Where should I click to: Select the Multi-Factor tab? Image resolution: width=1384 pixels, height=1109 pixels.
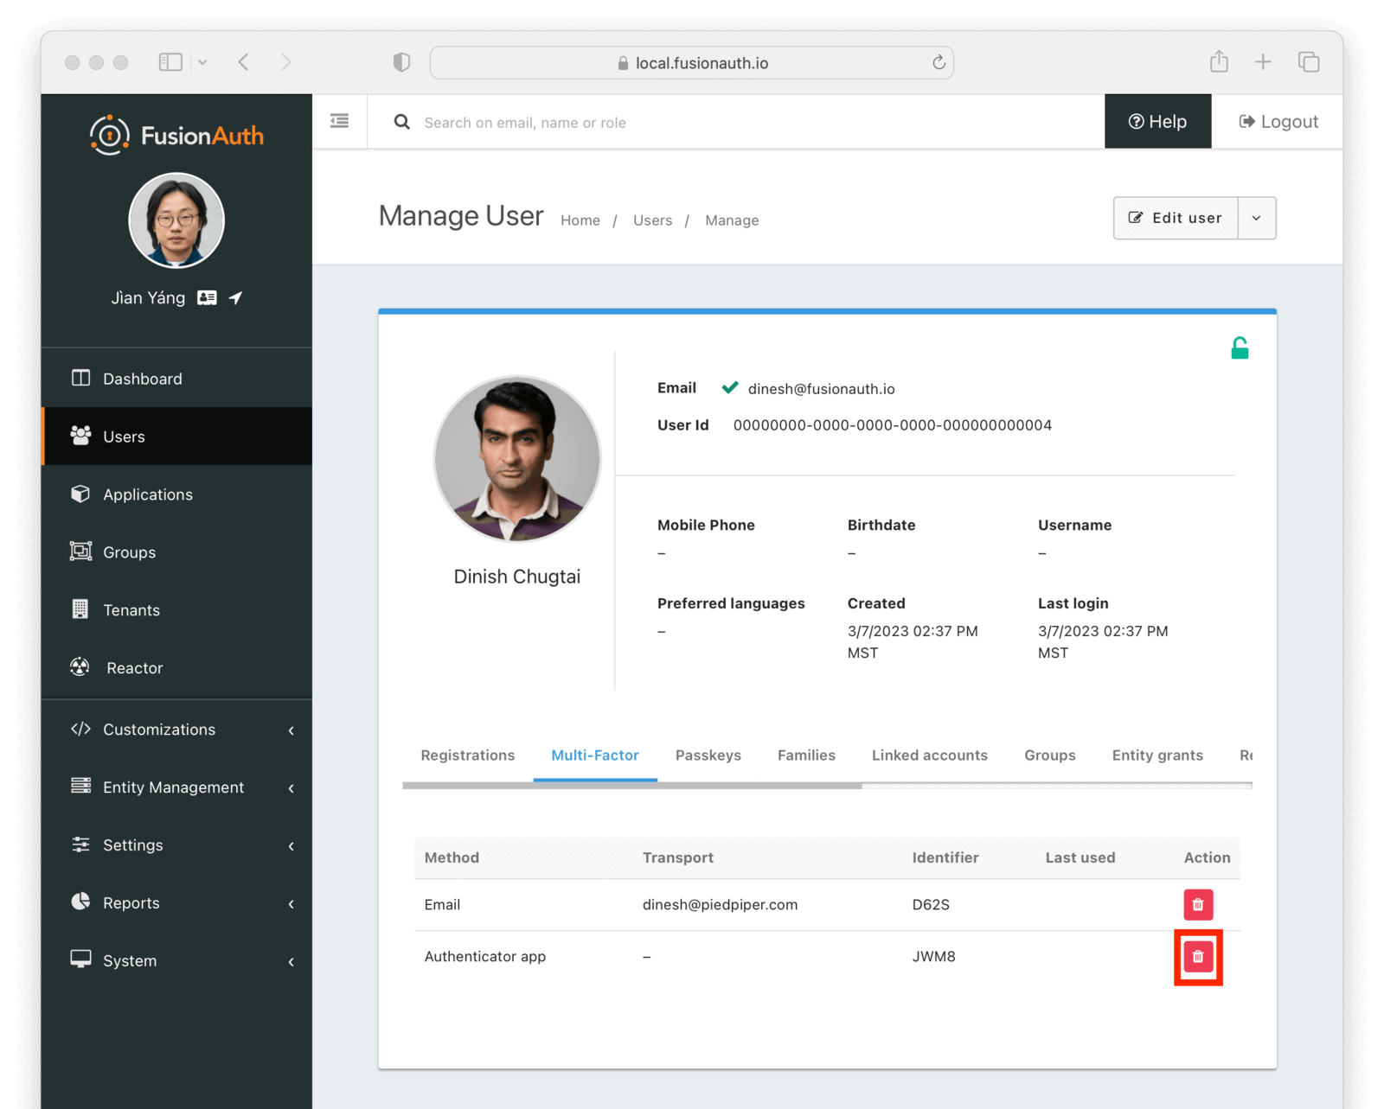tap(595, 755)
